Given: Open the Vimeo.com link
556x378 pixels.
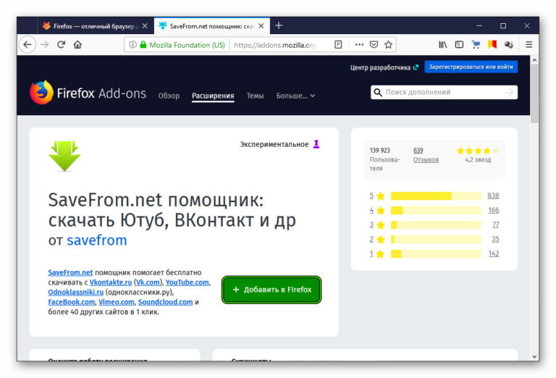Looking at the screenshot, I should 117,302.
